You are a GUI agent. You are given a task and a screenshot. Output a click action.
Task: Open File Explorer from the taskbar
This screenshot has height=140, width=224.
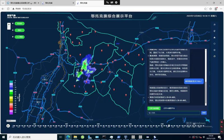point(75,137)
